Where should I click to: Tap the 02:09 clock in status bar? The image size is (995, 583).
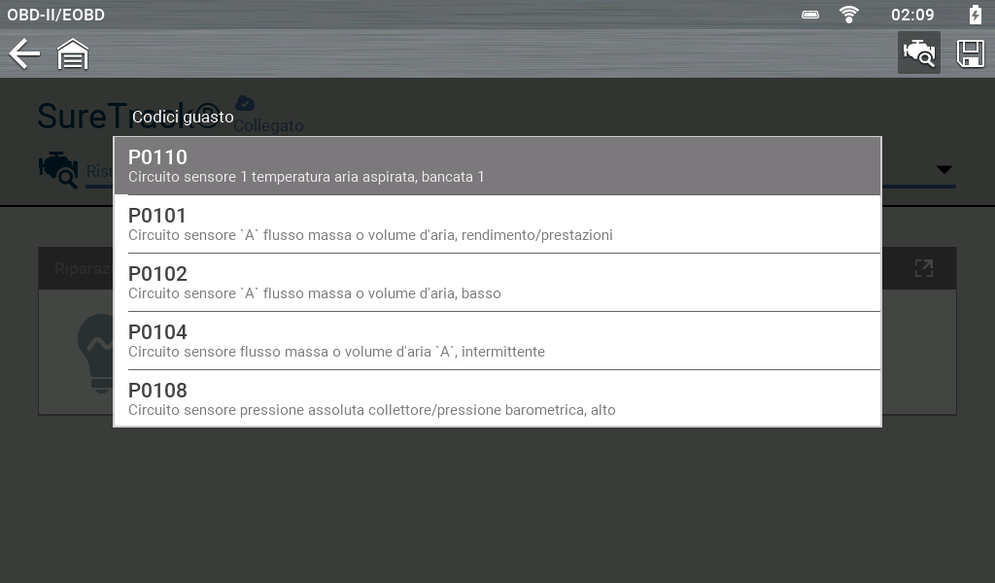912,15
